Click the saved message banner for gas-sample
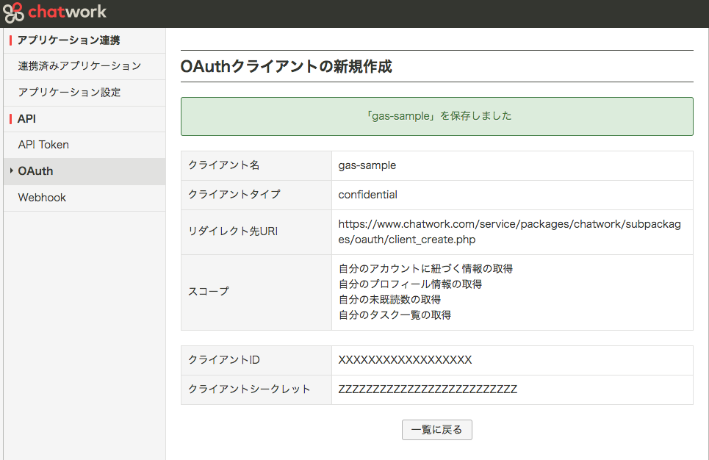 [437, 116]
